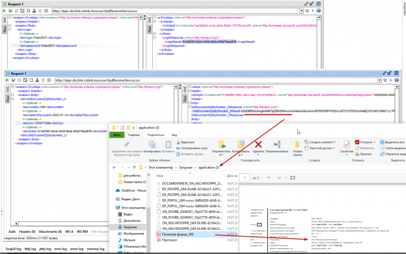Switch to the Главная ribbon tab
Image resolution: width=406 pixels, height=254 pixels.
pos(134,135)
